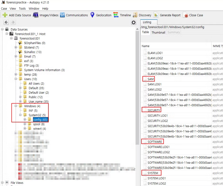Expand the $Extend folder
This screenshot has width=223, height=186.
[x=16, y=47]
